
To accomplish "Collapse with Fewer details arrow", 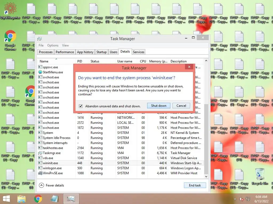I will point(41,185).
